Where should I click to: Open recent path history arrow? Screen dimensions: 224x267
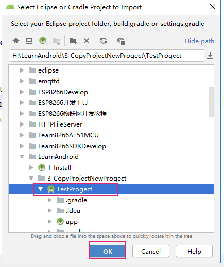pos(210,56)
